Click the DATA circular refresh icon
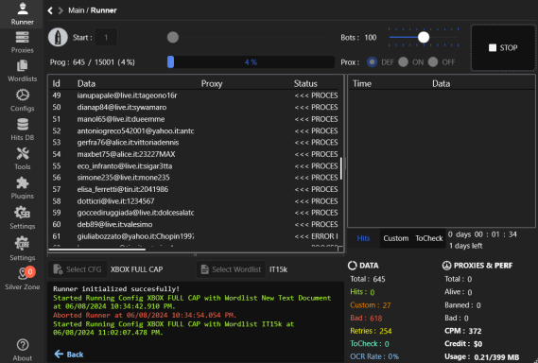Screen dimensions: 538x363 353,266
